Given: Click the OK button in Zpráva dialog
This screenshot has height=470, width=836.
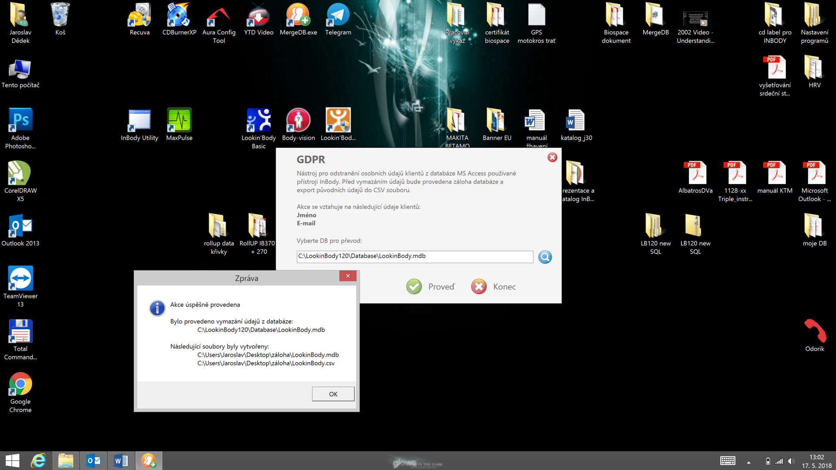Looking at the screenshot, I should [333, 394].
